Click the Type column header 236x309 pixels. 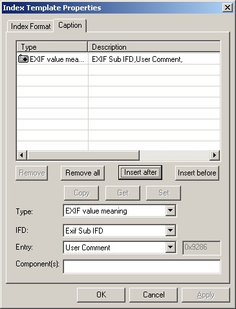click(52, 47)
